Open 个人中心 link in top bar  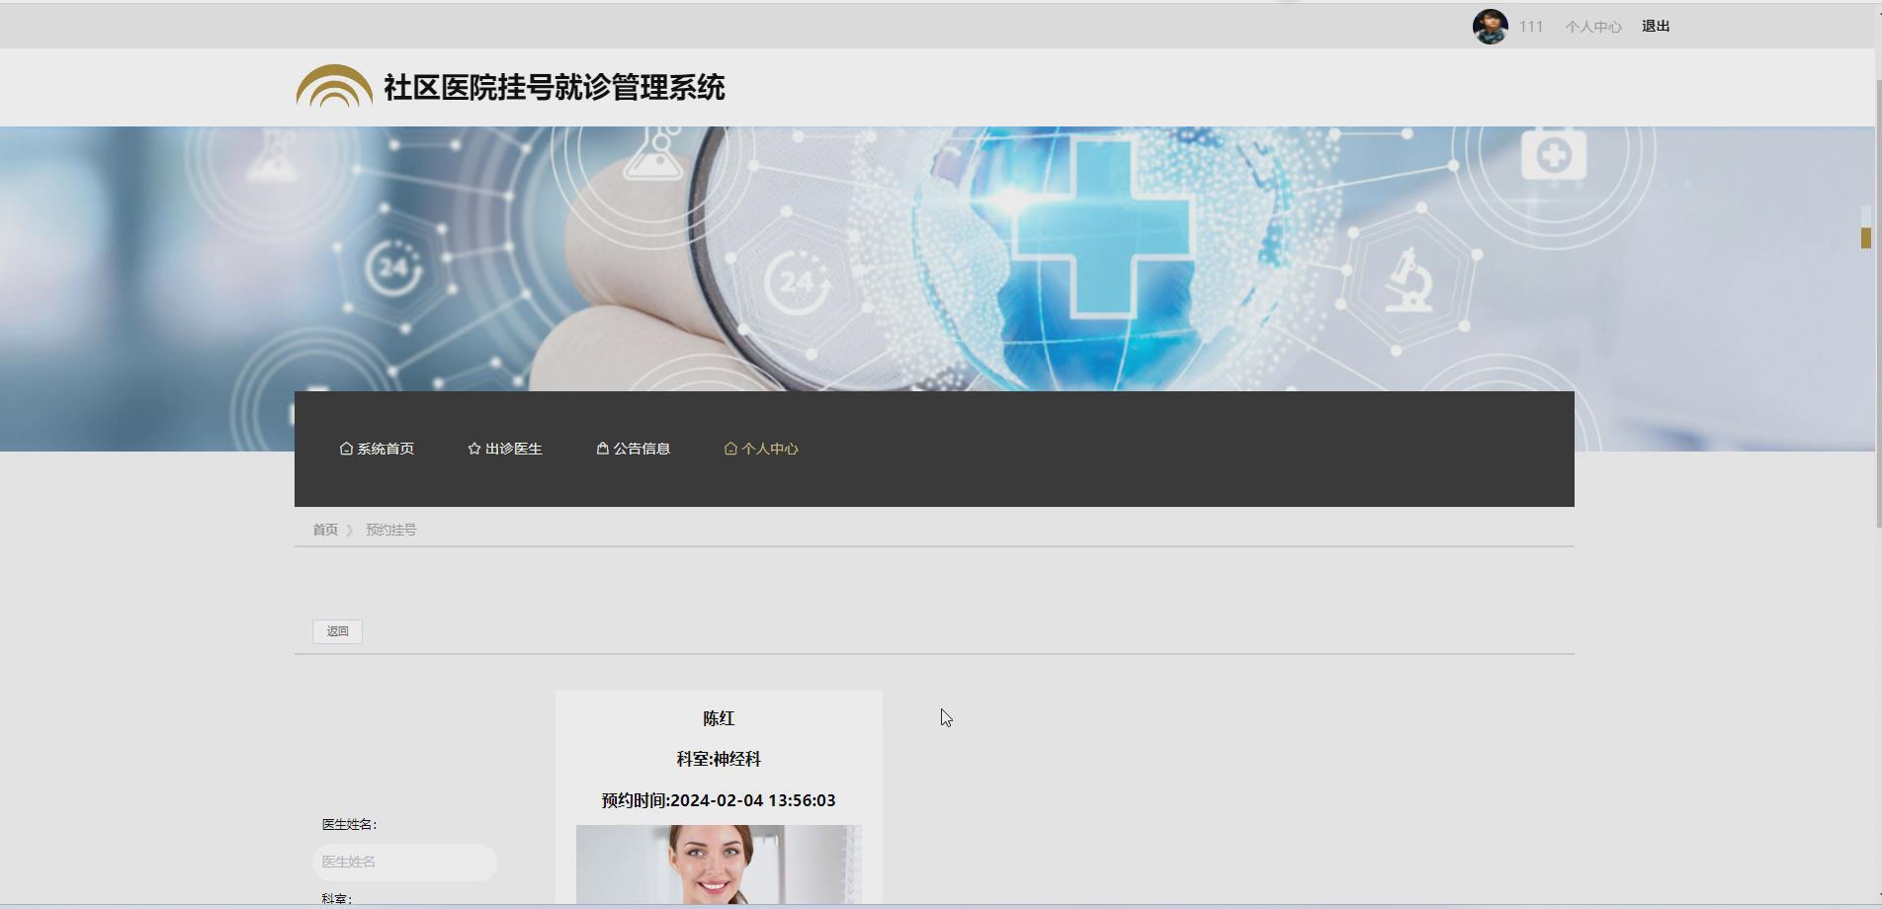point(1593,27)
